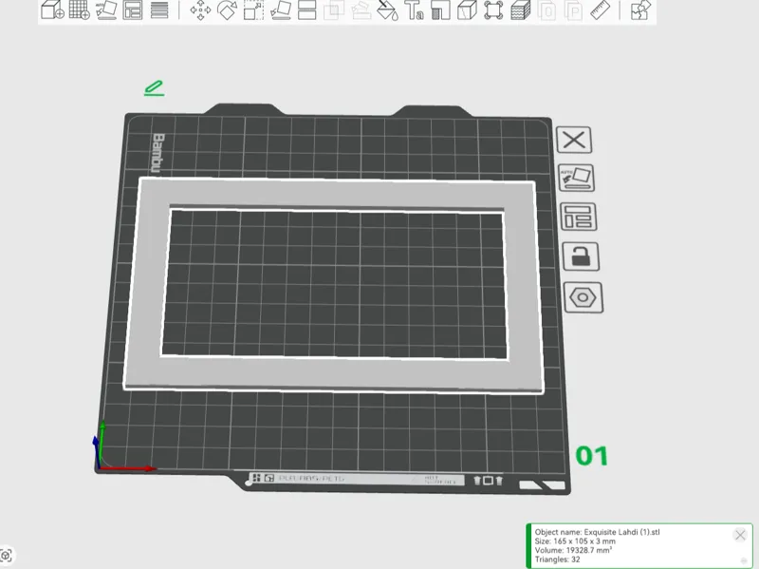Auto orient objects on plate 01
The image size is (759, 569).
point(577,178)
